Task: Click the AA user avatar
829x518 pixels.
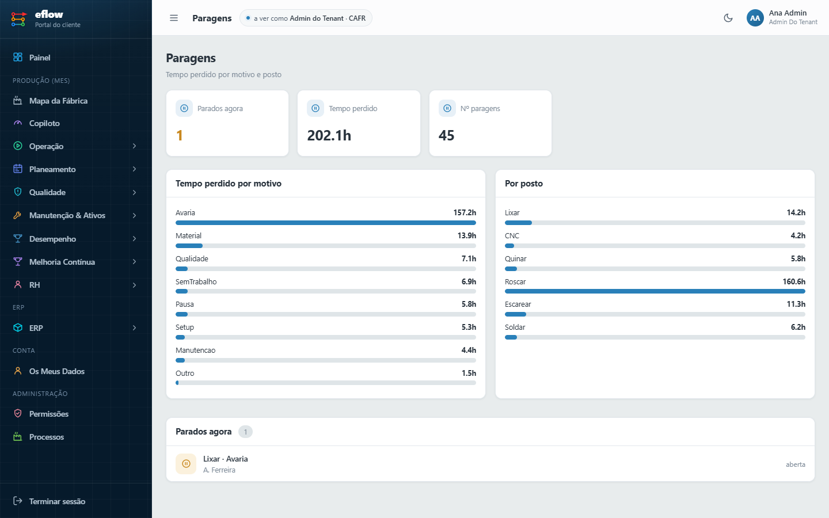Action: coord(755,18)
